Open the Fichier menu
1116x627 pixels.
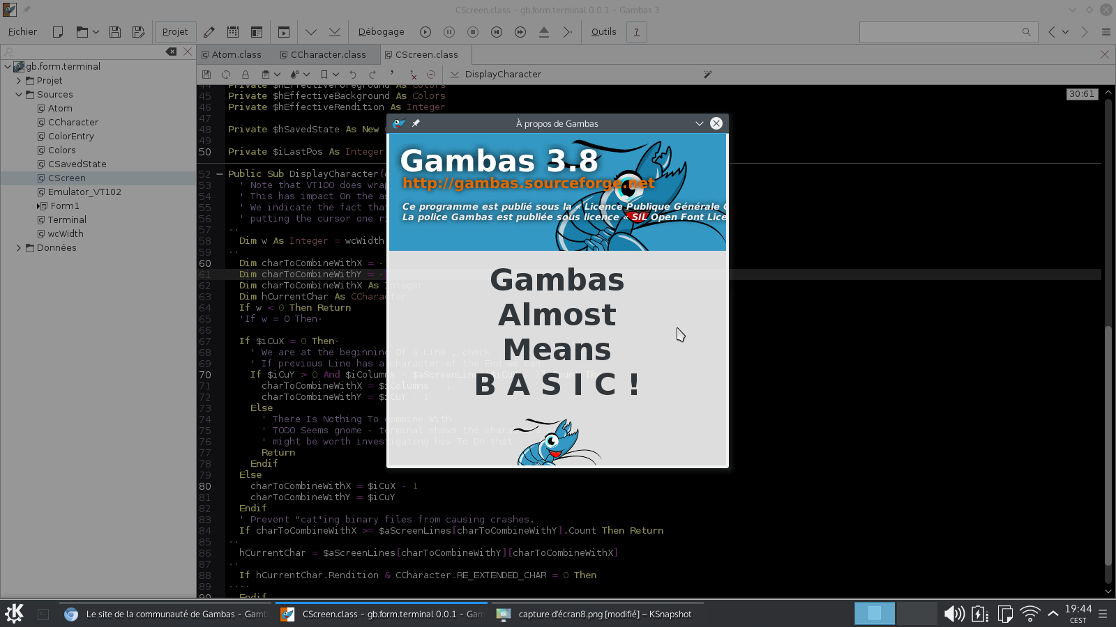22,32
